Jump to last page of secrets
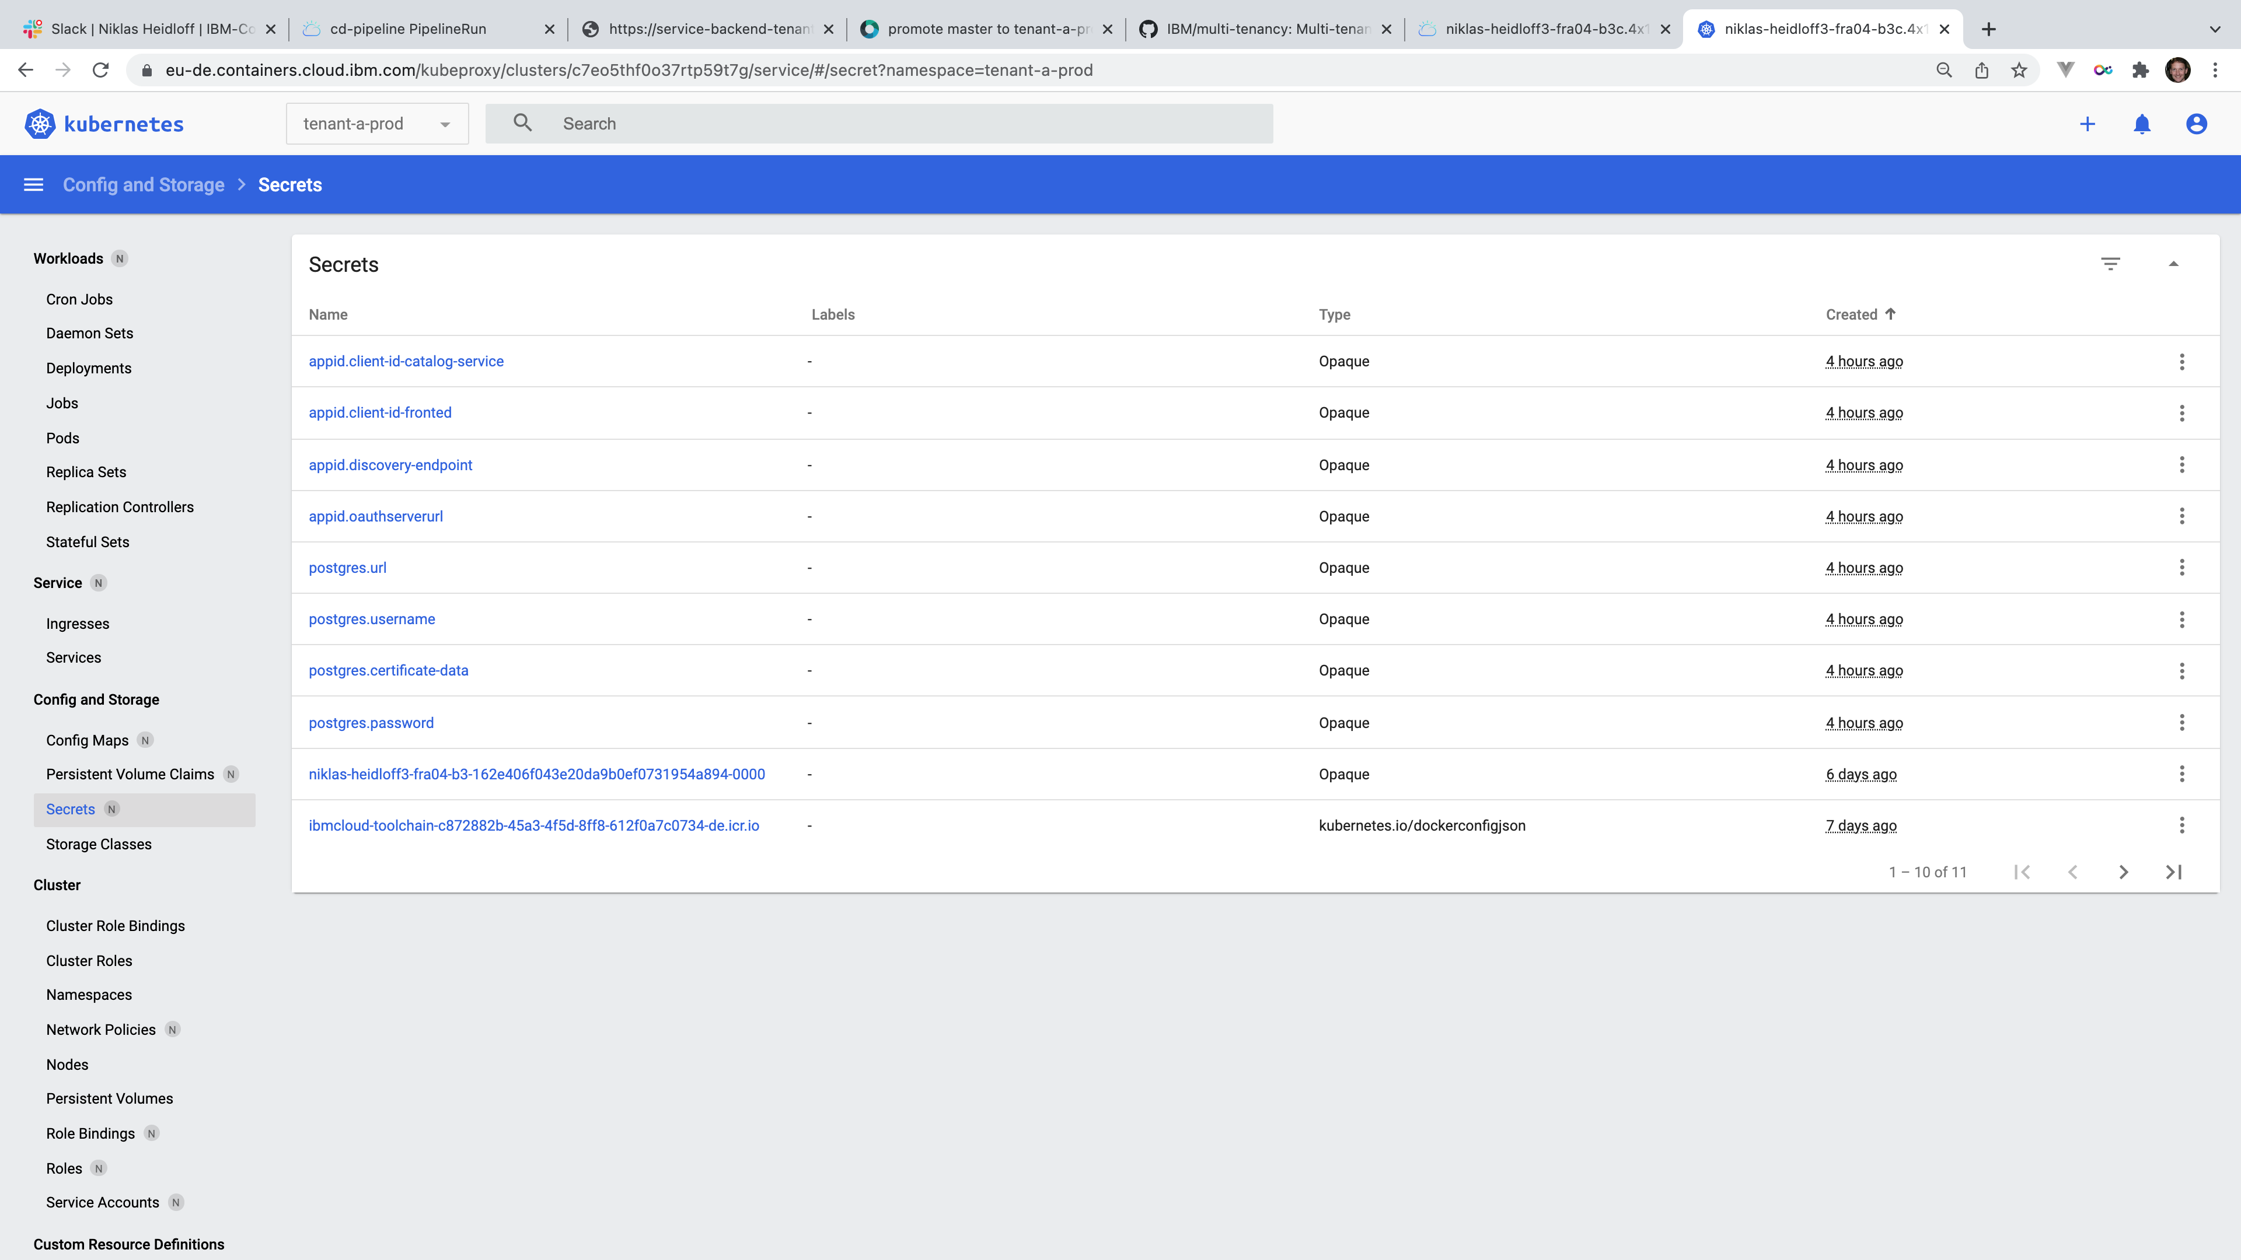This screenshot has width=2241, height=1260. coord(2173,872)
